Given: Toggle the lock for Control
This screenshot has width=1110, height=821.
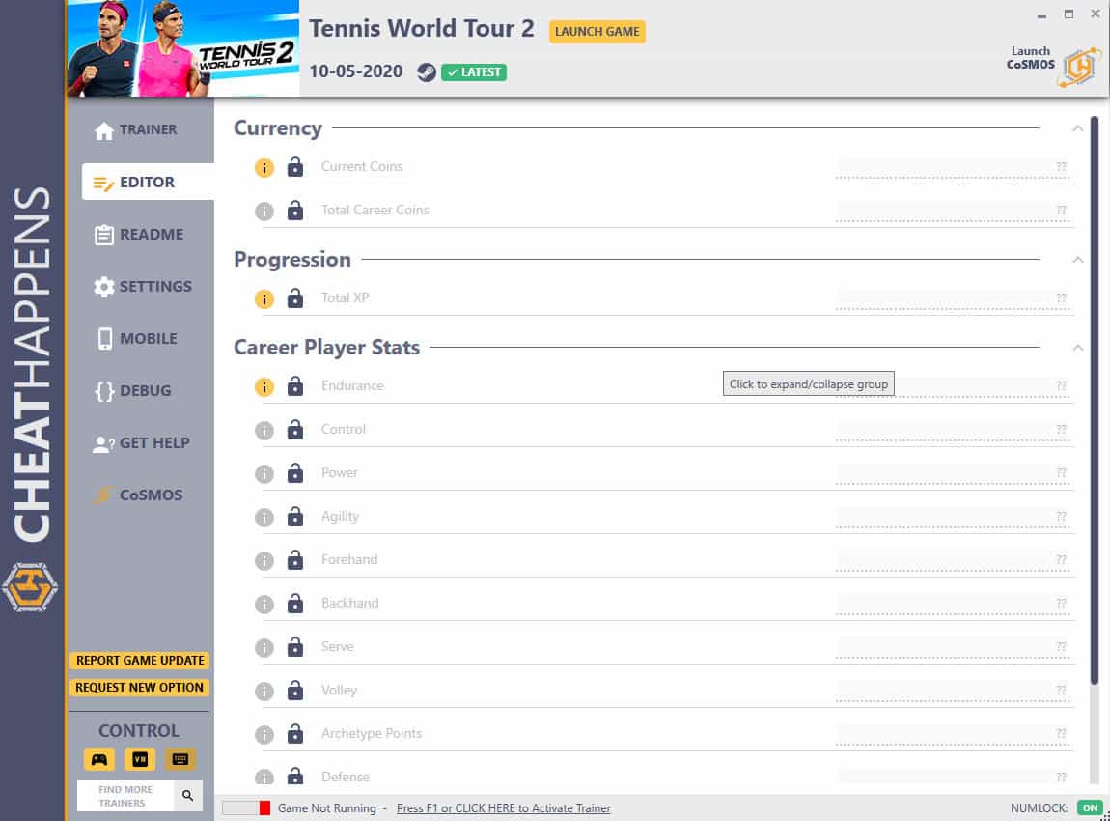Looking at the screenshot, I should (295, 430).
